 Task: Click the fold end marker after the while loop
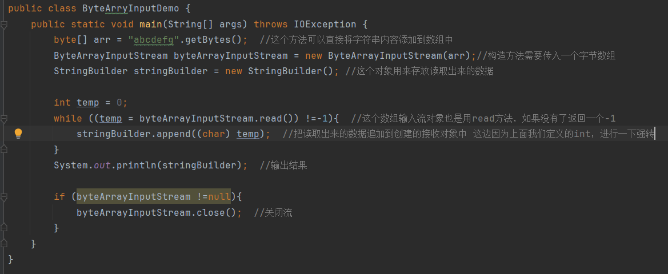4,150
